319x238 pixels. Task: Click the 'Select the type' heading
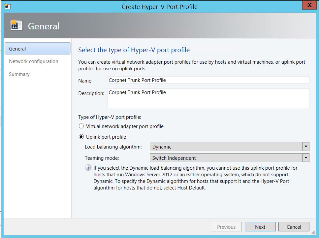134,50
